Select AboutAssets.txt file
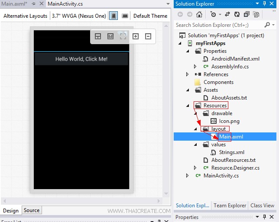The image size is (279, 222). pos(229,98)
